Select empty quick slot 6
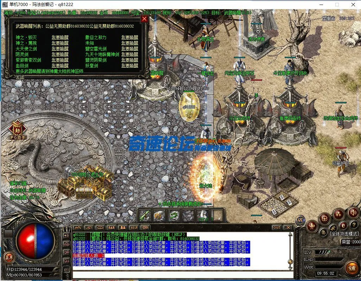The height and width of the screenshot is (281, 361). (x=217, y=216)
